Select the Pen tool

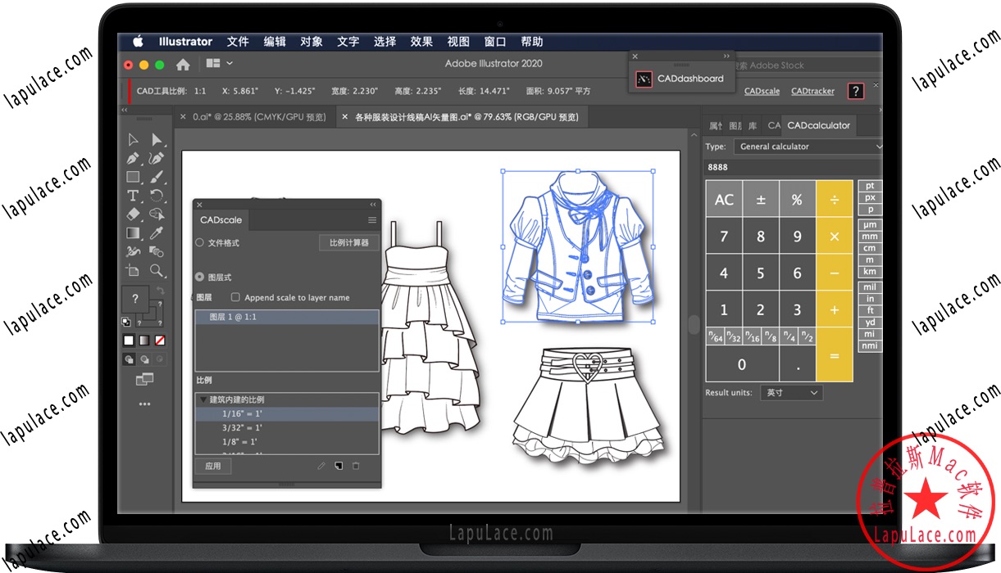click(x=132, y=158)
